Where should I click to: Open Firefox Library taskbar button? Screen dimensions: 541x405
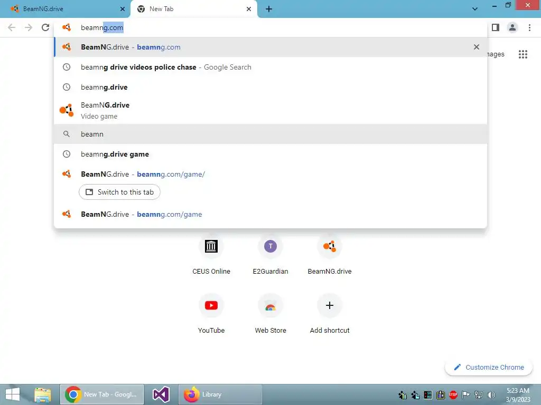(220, 394)
